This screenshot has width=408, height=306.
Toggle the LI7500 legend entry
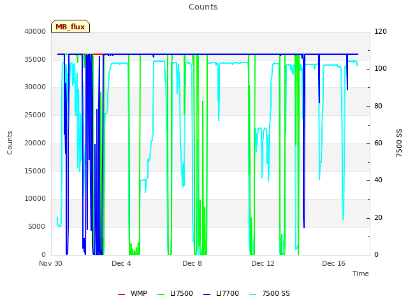(175, 293)
